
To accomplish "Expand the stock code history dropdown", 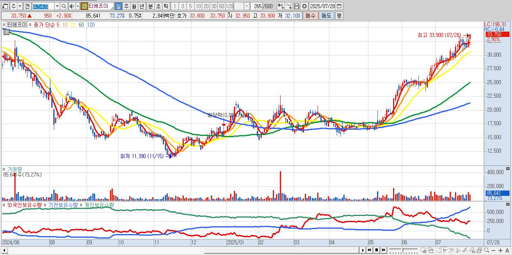I will pos(57,6).
